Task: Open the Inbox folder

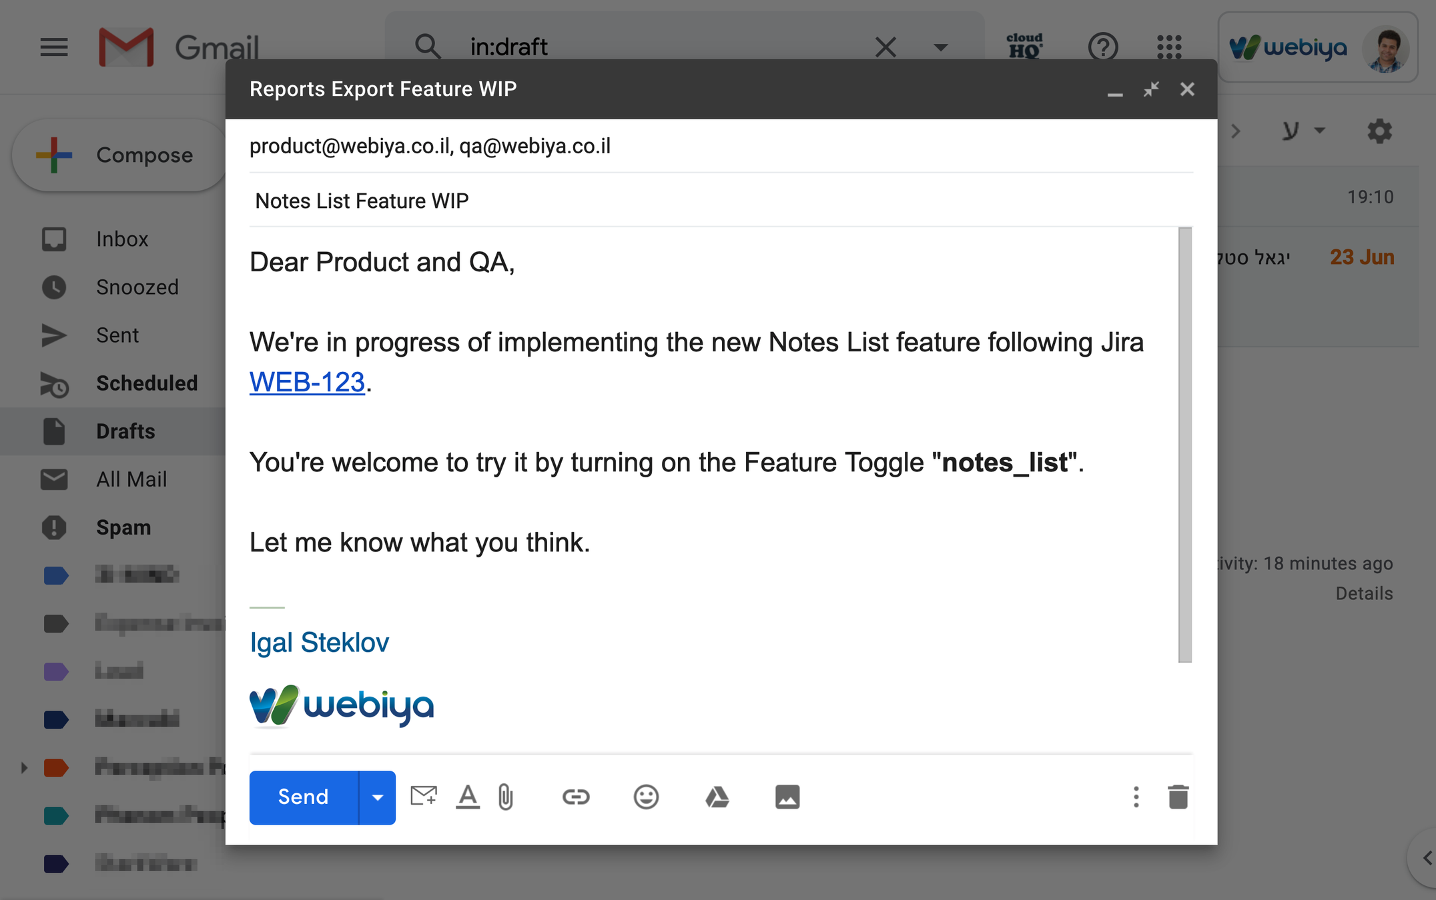Action: (x=121, y=239)
